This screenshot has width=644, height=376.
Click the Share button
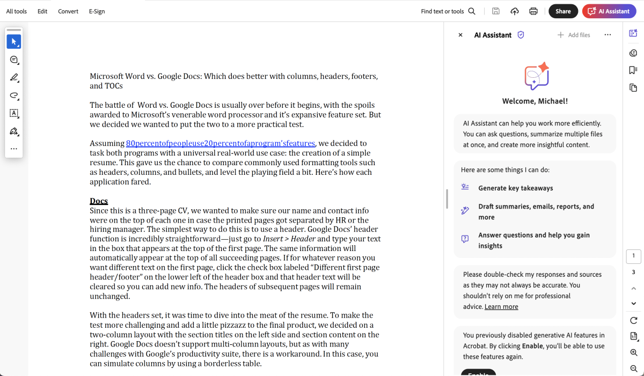[563, 11]
